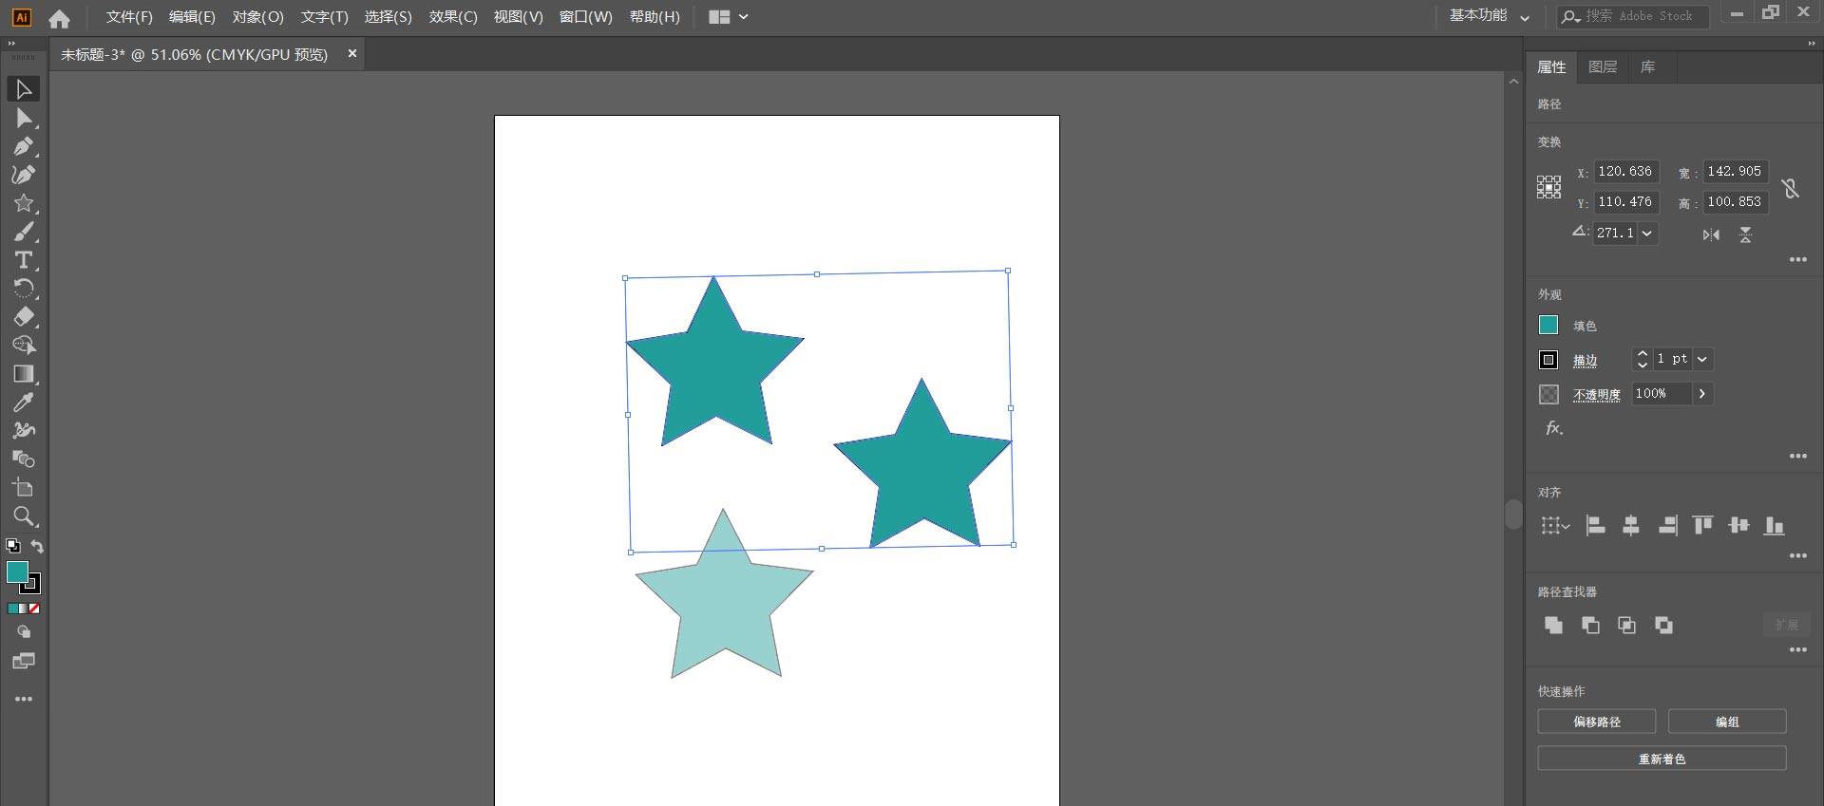Select the Star shape tool
1824x806 pixels.
click(x=24, y=203)
